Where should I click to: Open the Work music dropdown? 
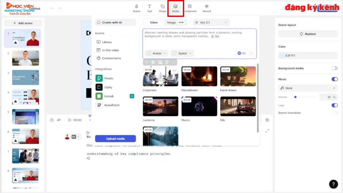tap(308, 88)
